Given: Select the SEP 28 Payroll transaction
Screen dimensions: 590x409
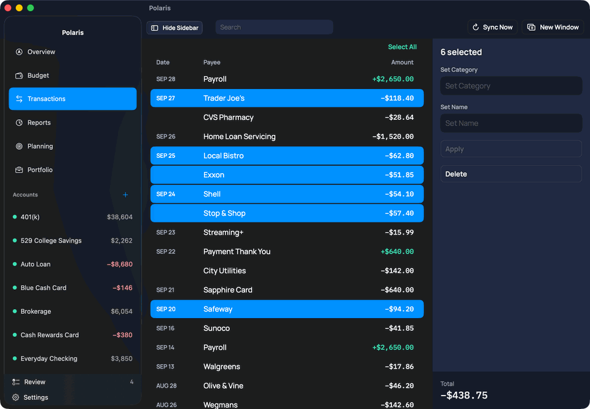Looking at the screenshot, I should click(x=287, y=79).
